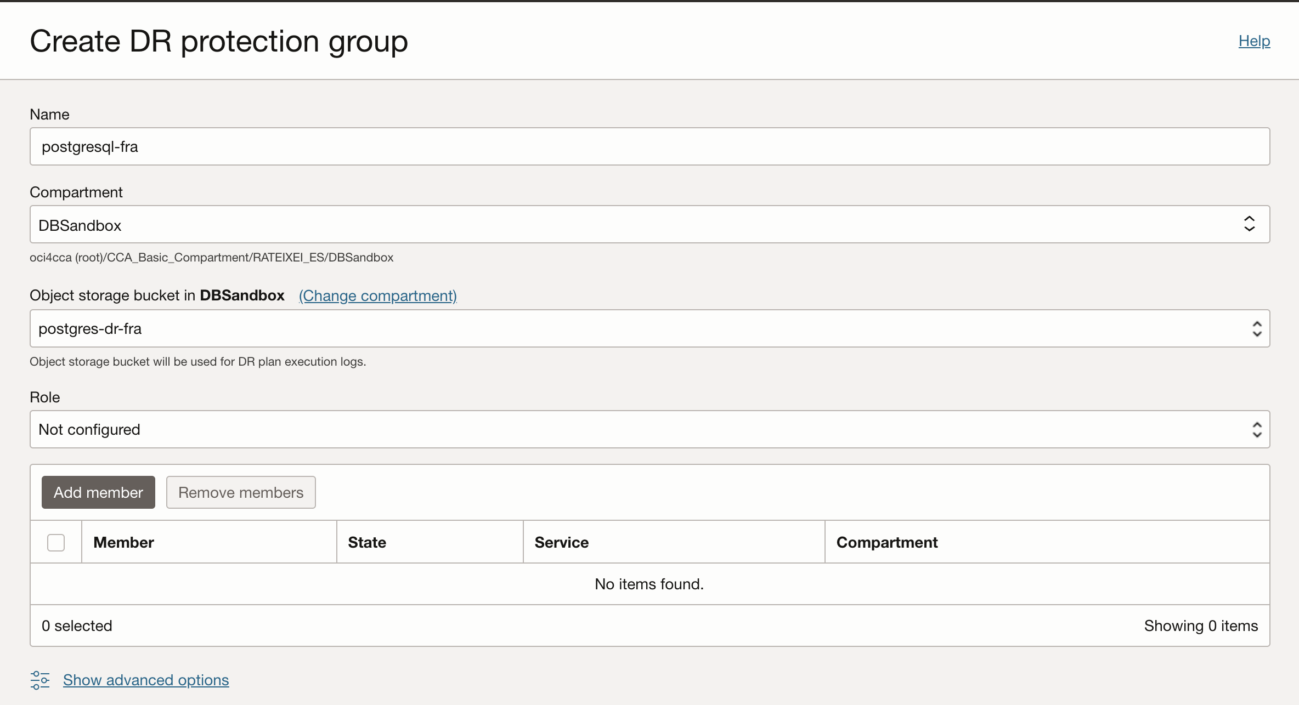Click the Member column header
Screen dimensions: 1299x705
tap(124, 543)
